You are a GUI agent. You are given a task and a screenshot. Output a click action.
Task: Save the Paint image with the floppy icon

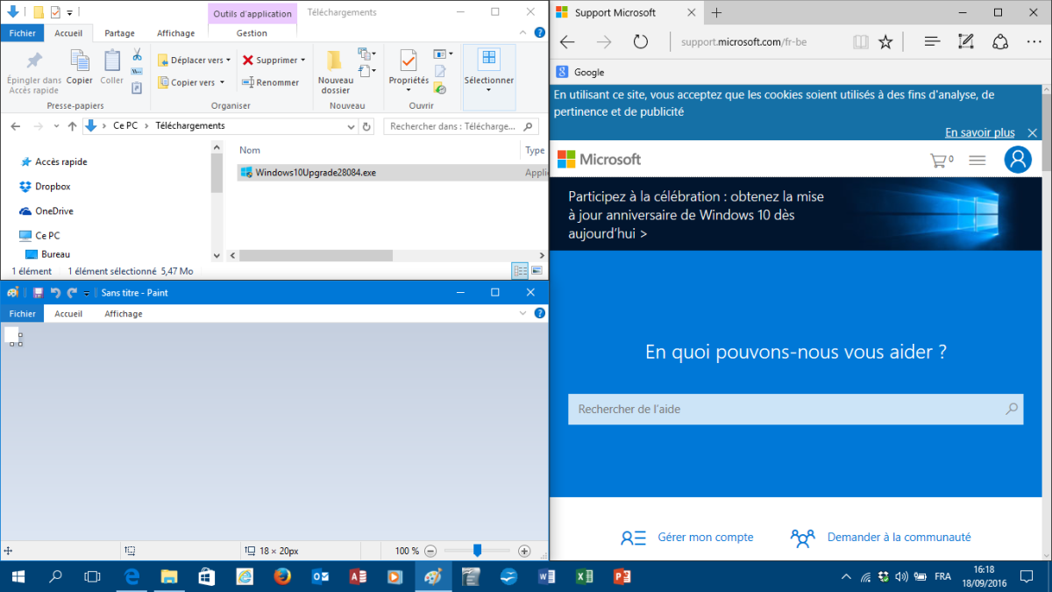pyautogui.click(x=39, y=293)
